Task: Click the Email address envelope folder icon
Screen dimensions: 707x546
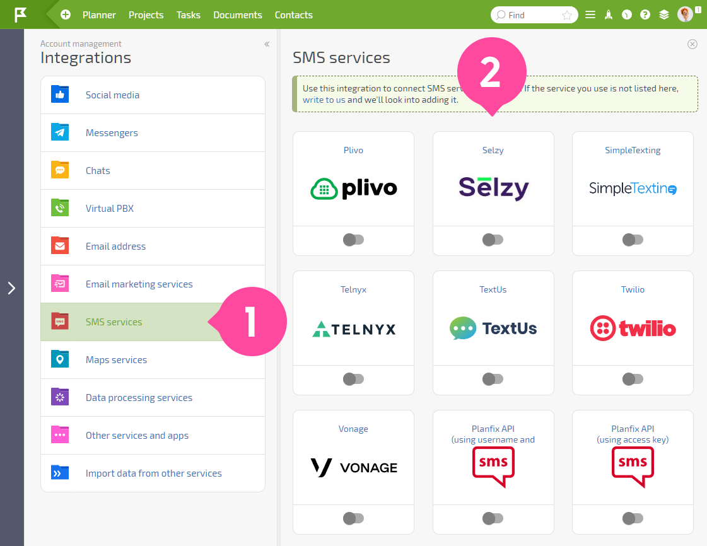Action: pyautogui.click(x=60, y=246)
